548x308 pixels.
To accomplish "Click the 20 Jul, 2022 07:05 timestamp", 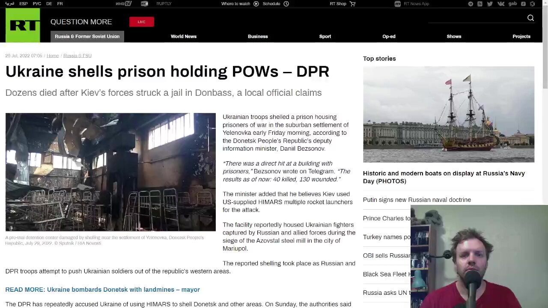I will point(24,56).
